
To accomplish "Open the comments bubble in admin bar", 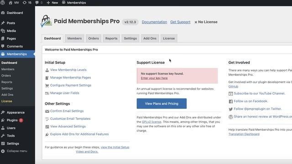I will pos(37,3).
